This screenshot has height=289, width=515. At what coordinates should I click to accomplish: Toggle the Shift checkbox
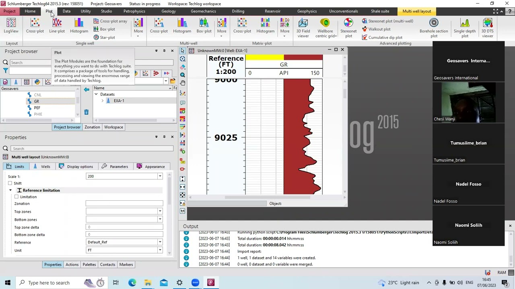click(10, 183)
